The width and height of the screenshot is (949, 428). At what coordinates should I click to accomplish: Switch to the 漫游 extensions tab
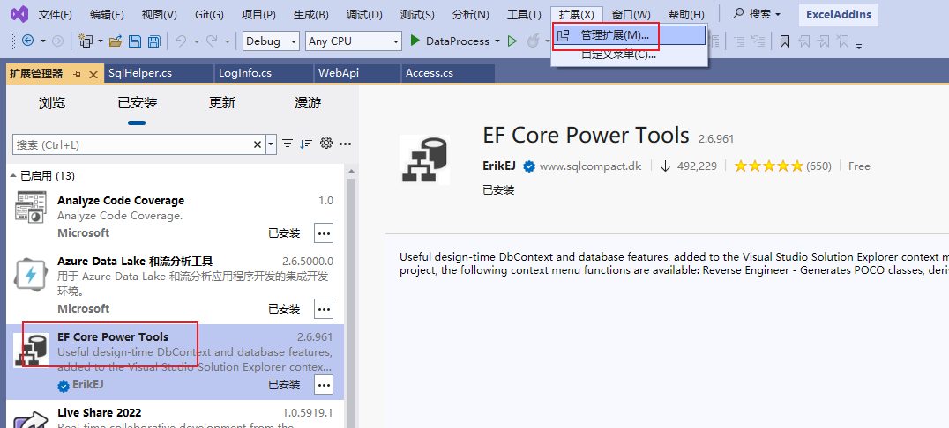[x=308, y=103]
